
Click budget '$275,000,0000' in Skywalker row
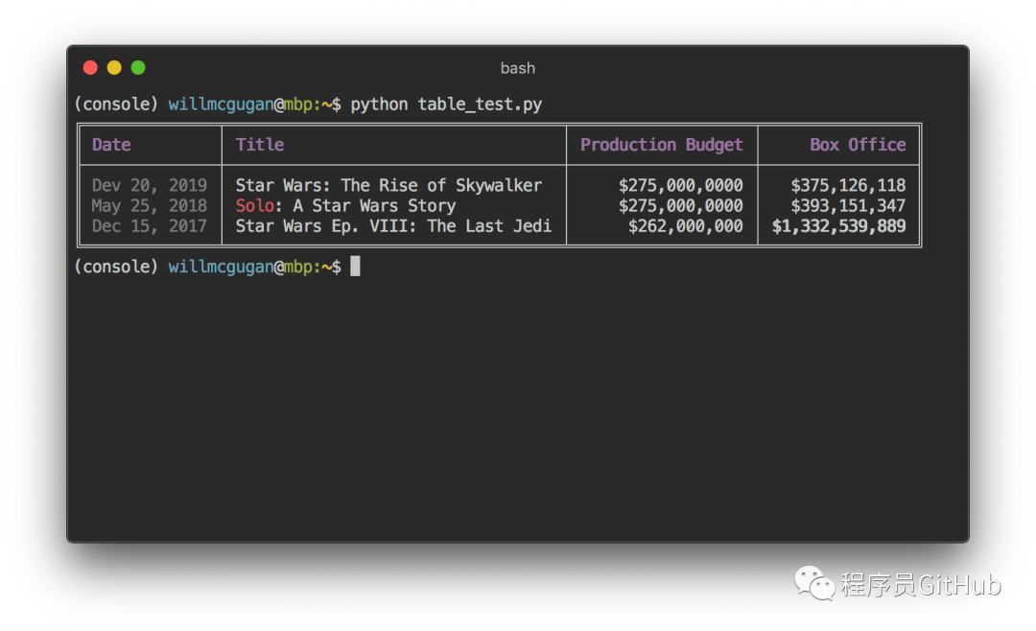[x=680, y=185]
